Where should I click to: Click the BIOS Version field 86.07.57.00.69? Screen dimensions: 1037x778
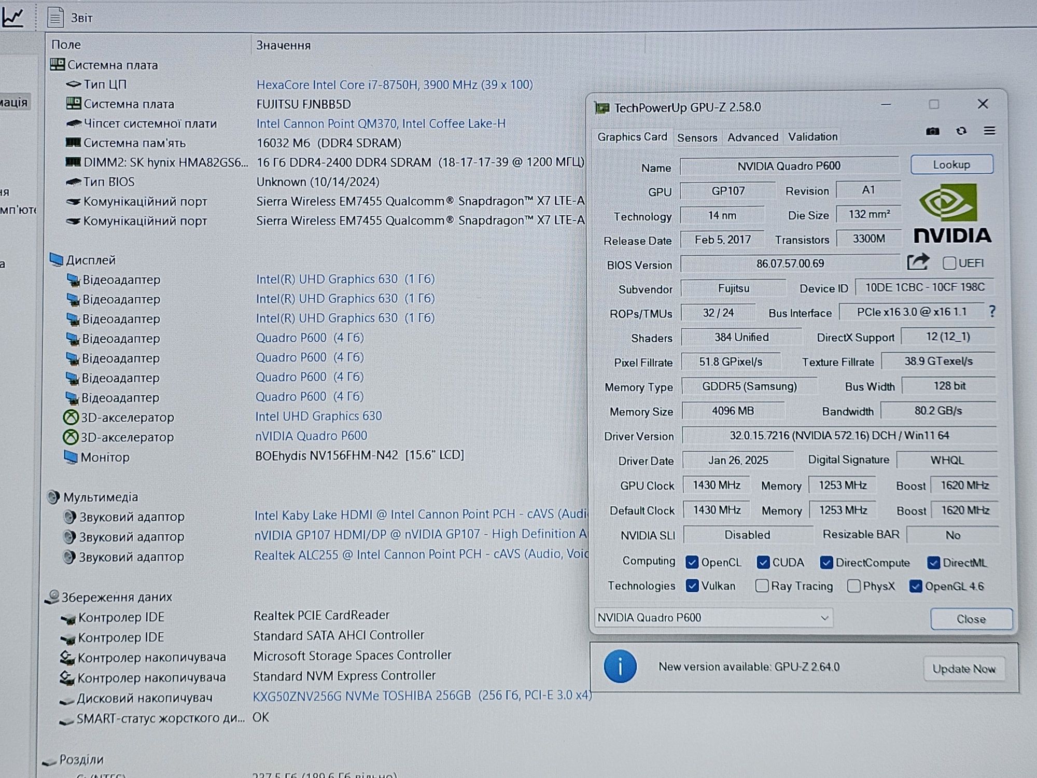pyautogui.click(x=790, y=263)
